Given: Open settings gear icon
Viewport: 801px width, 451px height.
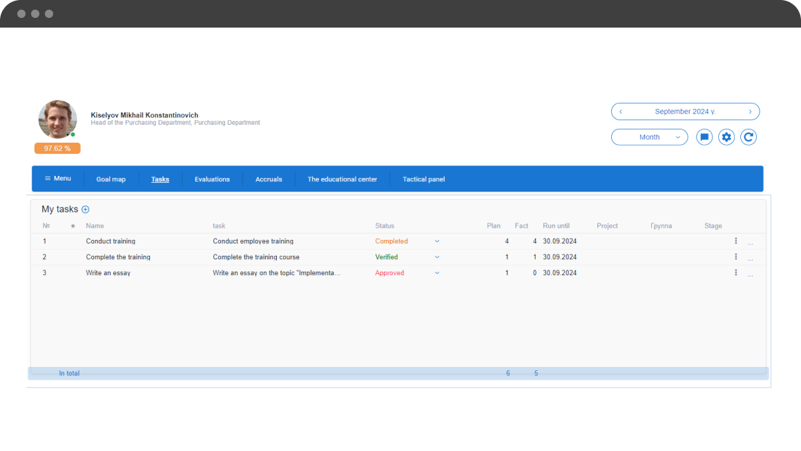Looking at the screenshot, I should [x=726, y=137].
